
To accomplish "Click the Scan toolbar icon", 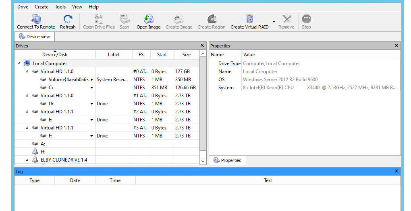I will 125,19.
